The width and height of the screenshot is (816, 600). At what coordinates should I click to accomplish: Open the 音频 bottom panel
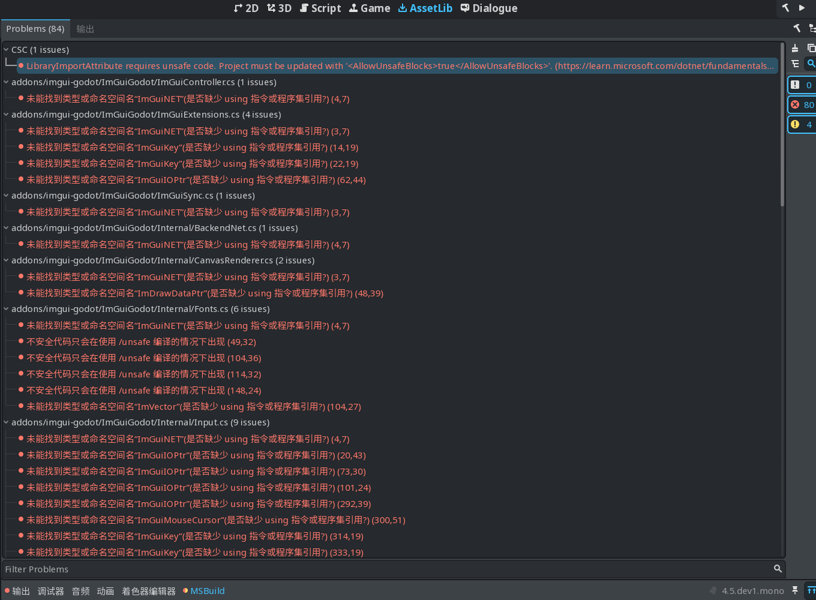[80, 591]
